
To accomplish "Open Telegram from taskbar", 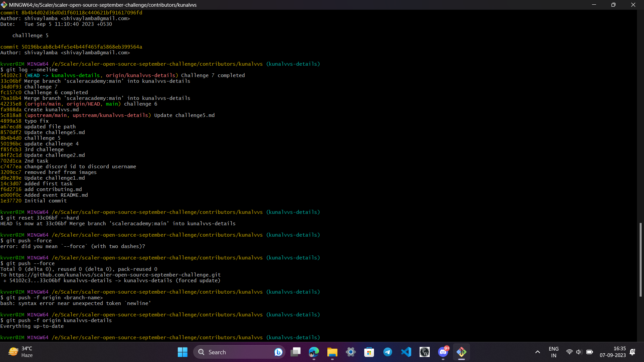I will [388, 352].
